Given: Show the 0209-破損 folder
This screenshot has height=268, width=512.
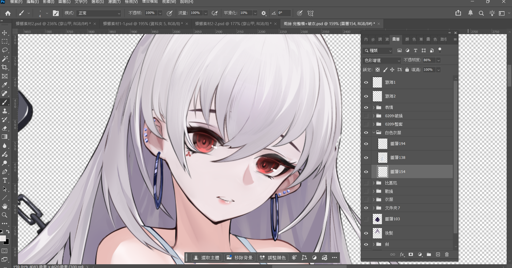Looking at the screenshot, I should (366, 116).
